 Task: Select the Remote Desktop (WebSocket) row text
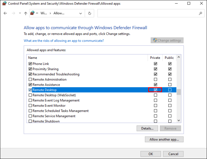click(x=54, y=95)
